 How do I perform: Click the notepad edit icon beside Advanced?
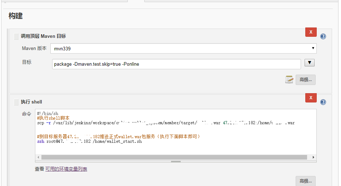tap(289, 80)
